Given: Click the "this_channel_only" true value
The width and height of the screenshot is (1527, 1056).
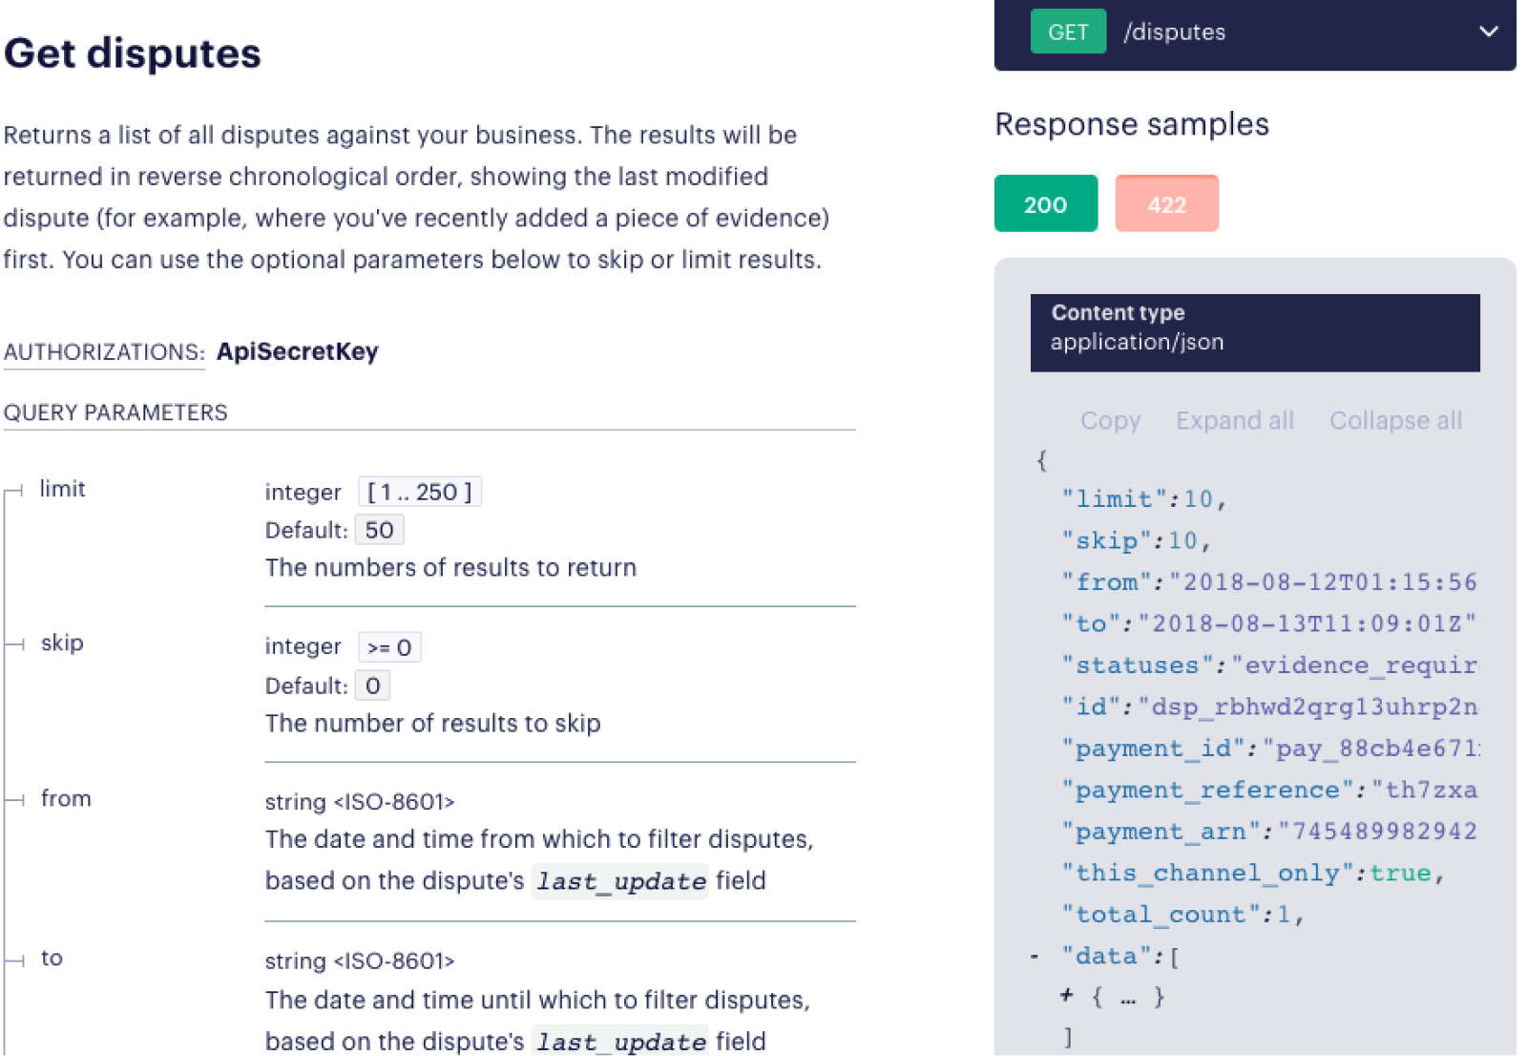Looking at the screenshot, I should [x=1400, y=874].
